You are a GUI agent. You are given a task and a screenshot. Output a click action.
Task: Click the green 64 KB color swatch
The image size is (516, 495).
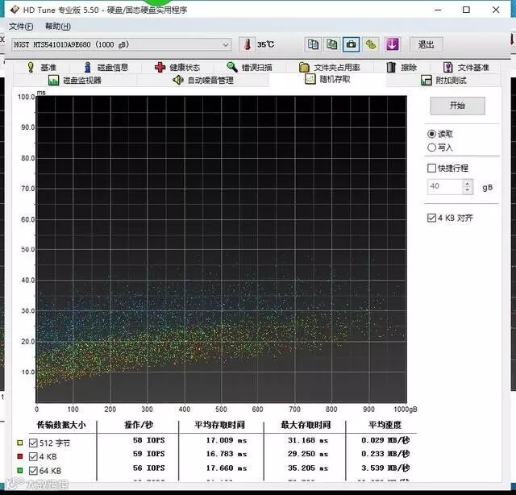(x=20, y=471)
